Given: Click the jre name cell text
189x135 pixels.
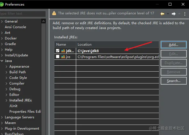Looking at the screenshot, I should coord(68,57).
